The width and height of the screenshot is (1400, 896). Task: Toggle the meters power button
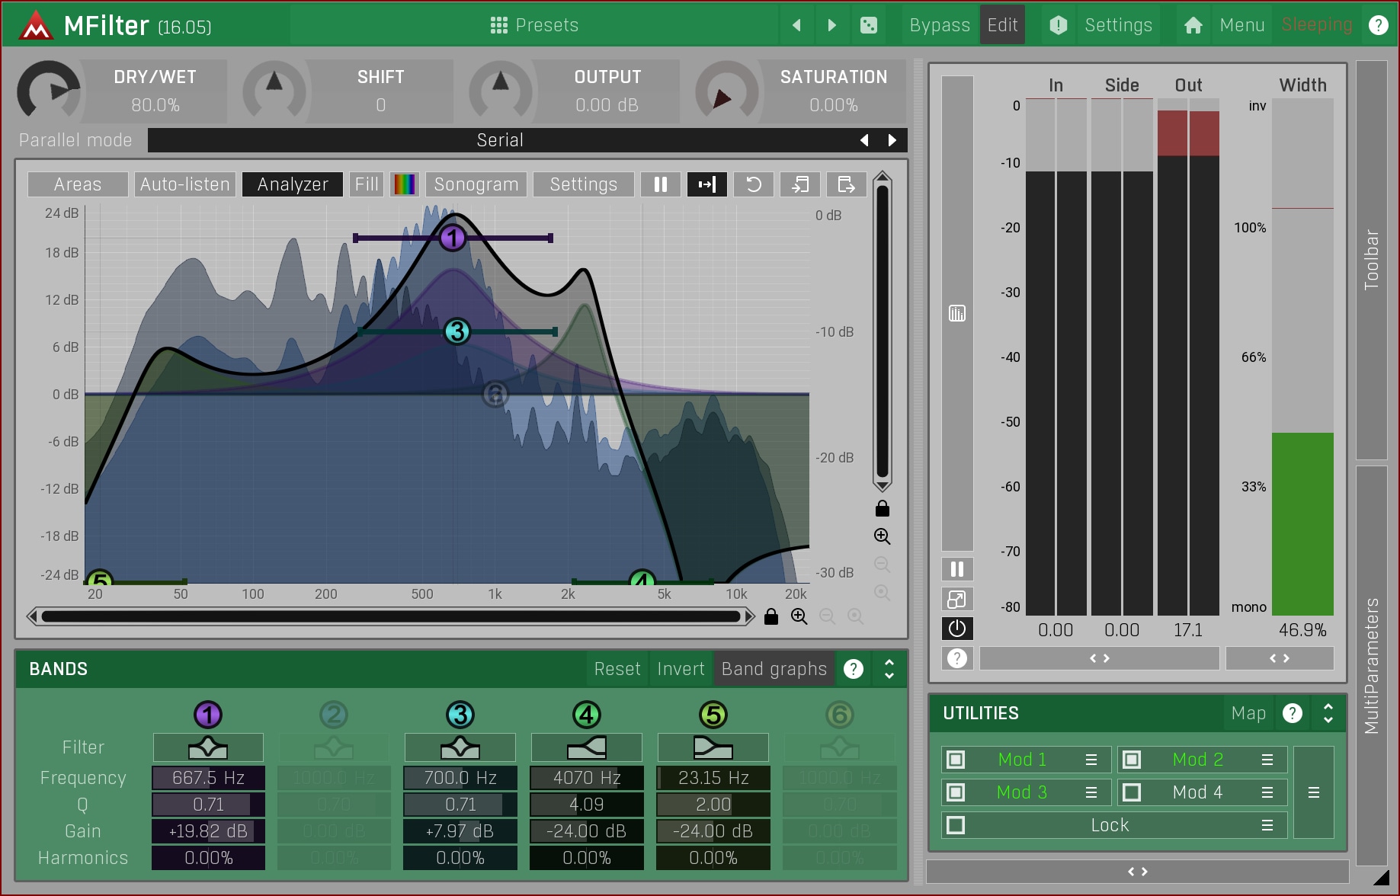957,629
